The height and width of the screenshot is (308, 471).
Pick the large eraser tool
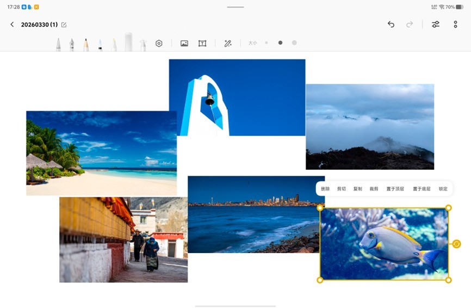click(x=128, y=42)
